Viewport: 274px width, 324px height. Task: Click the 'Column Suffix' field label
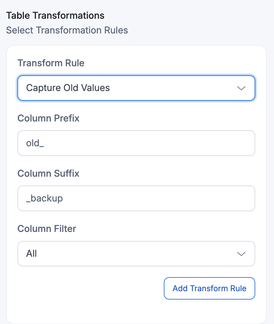click(x=49, y=173)
